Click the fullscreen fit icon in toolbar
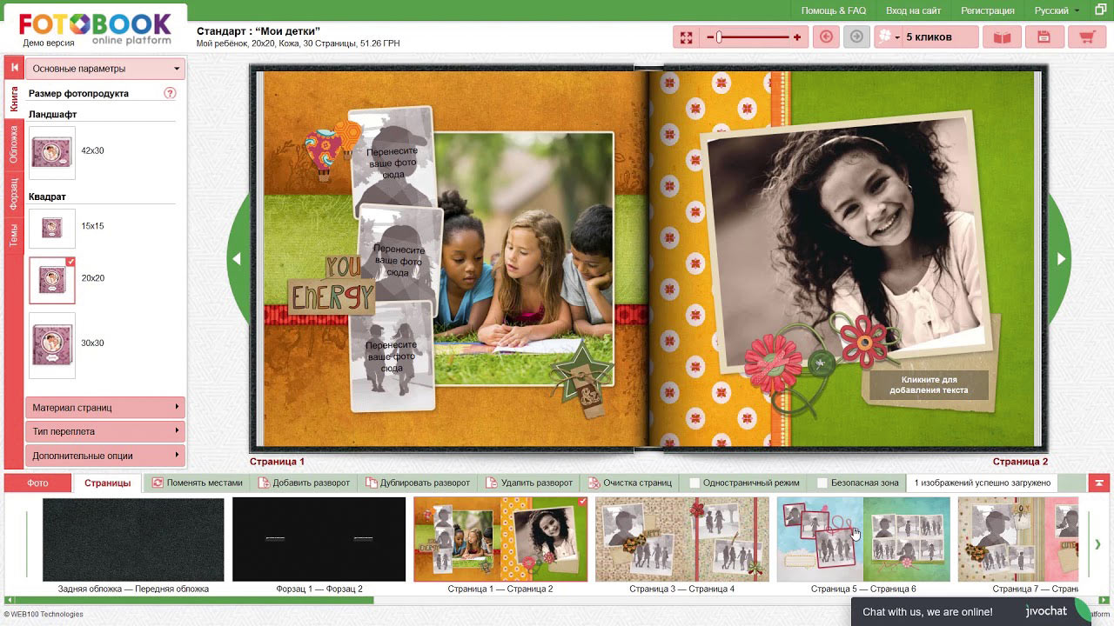 687,37
